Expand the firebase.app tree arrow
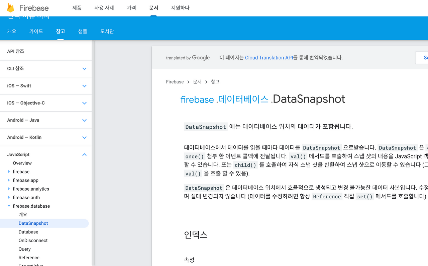This screenshot has height=266, width=428. pos(9,180)
